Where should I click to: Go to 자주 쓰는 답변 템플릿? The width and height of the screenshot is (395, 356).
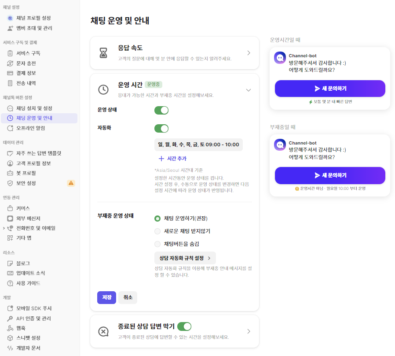coord(39,153)
